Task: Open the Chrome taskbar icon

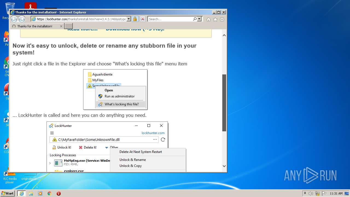Action: coord(49,193)
